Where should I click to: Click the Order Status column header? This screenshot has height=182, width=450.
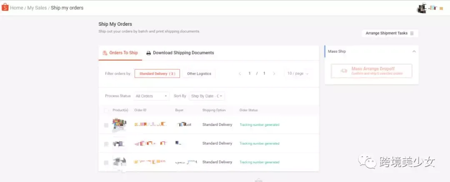pos(248,110)
